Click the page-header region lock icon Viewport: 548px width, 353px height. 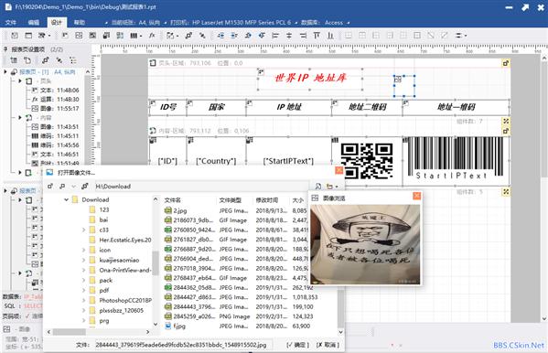pyautogui.click(x=506, y=63)
